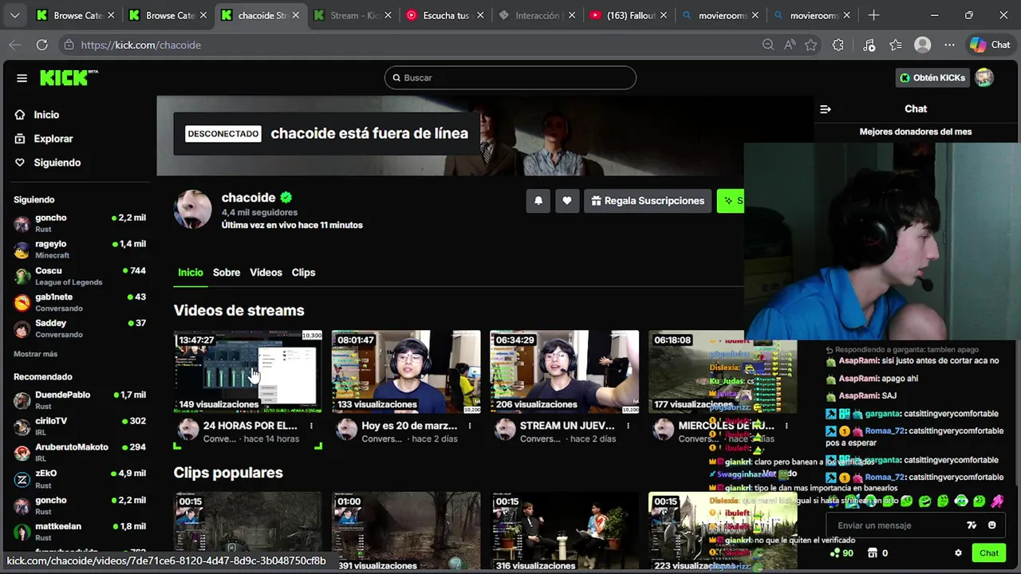Open zEkO recommended channel
1021x574 pixels.
coord(80,479)
